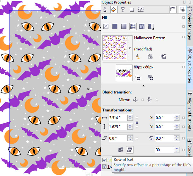This screenshot has width=193, height=176.
Task: Click the copy fill bucket icon
Action: [x=138, y=57]
